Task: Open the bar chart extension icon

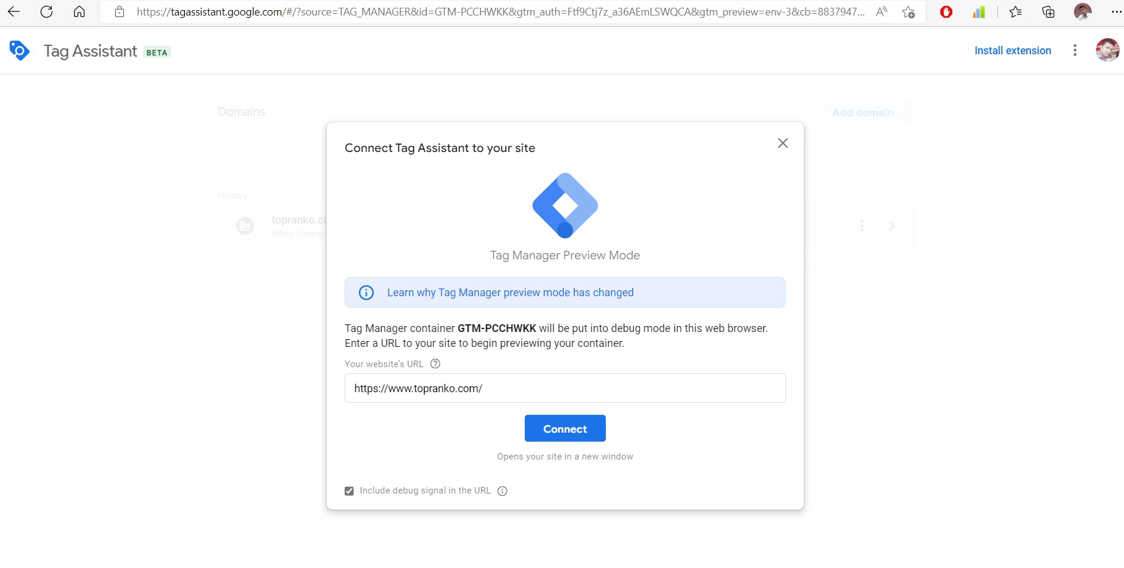Action: [979, 12]
